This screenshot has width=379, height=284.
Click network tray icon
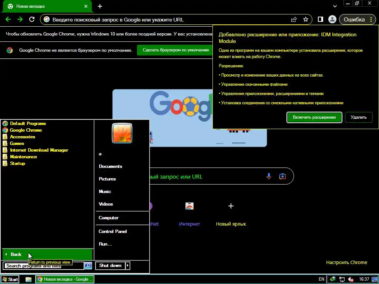[342, 280]
